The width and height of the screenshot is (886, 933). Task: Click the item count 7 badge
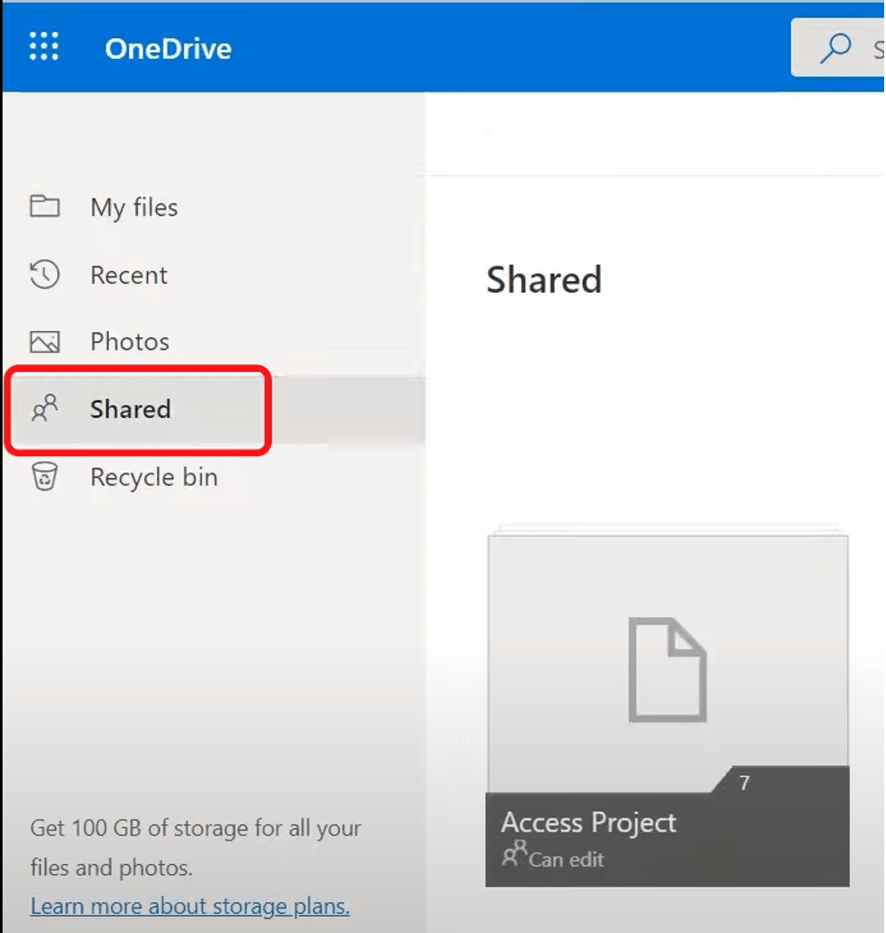(745, 782)
